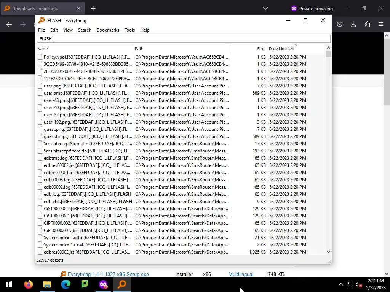Select the 3CCD5499-87A8-4B10 file name

pos(88,64)
